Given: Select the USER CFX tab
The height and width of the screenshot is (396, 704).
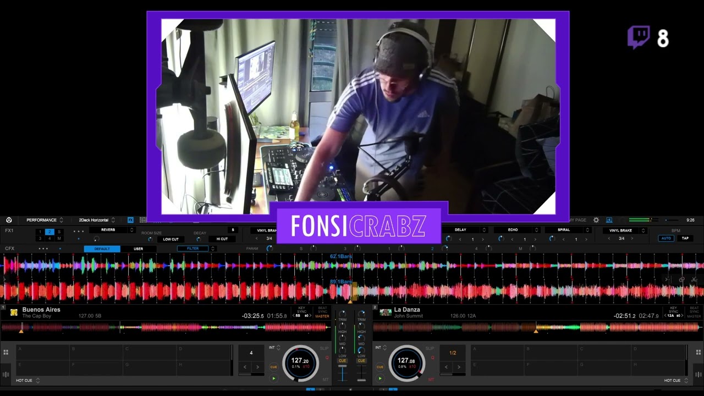Looking at the screenshot, I should pyautogui.click(x=139, y=249).
